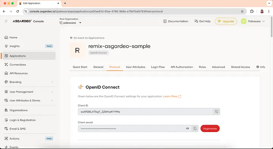Viewport: 273px width, 149px height.
Task: Expand User Attributes & Stores section
Action: click(x=29, y=100)
